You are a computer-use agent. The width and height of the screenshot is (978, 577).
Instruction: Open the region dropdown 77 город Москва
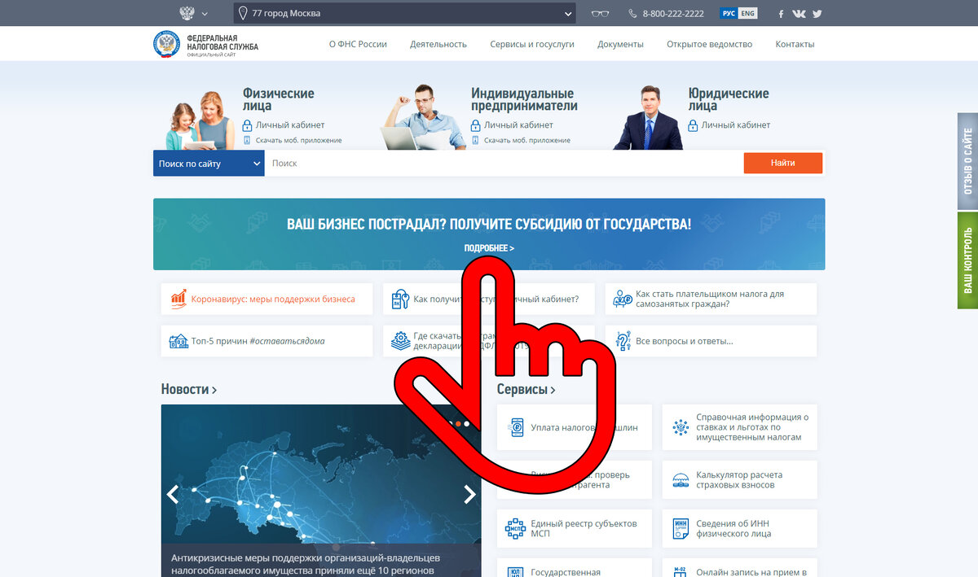(404, 13)
